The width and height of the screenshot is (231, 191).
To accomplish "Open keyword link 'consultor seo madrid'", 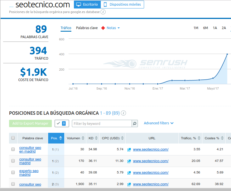I will 30,161.
